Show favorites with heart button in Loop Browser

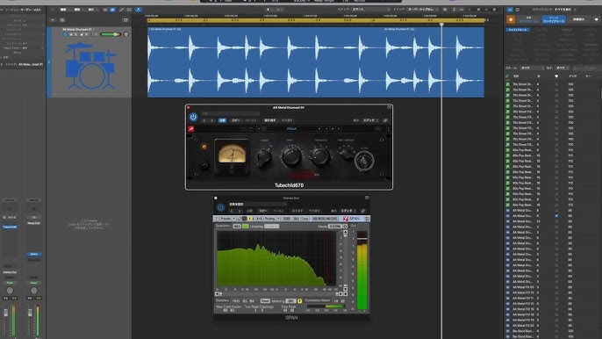point(596,19)
